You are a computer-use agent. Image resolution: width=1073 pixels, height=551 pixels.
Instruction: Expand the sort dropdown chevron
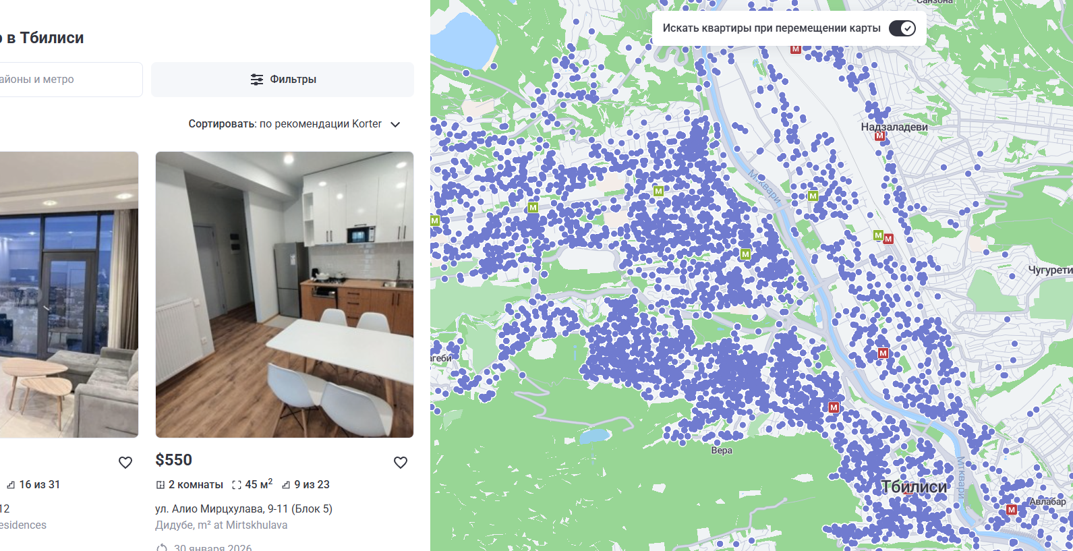395,124
